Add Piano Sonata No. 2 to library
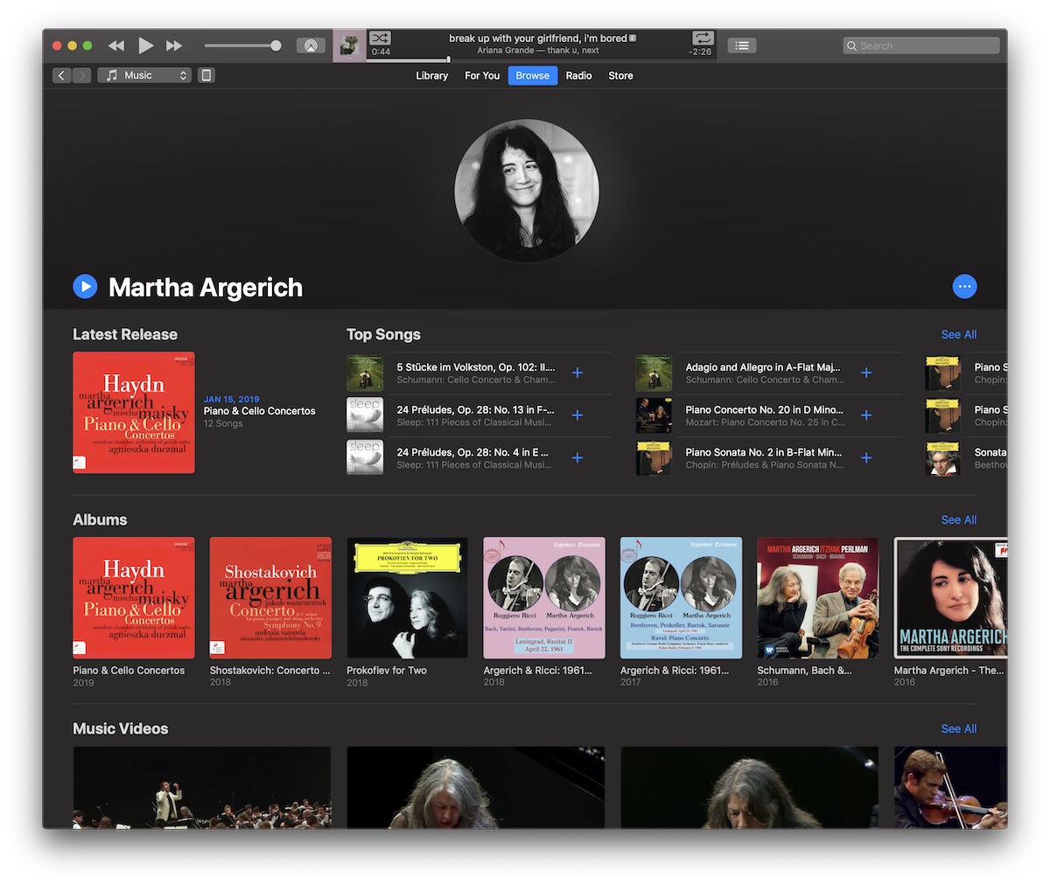The width and height of the screenshot is (1050, 885). point(866,458)
